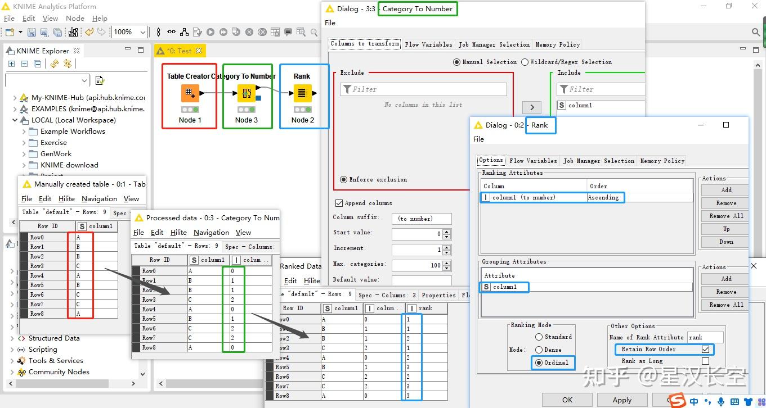Image resolution: width=766 pixels, height=408 pixels.
Task: Open the Help menu
Action: pos(100,19)
